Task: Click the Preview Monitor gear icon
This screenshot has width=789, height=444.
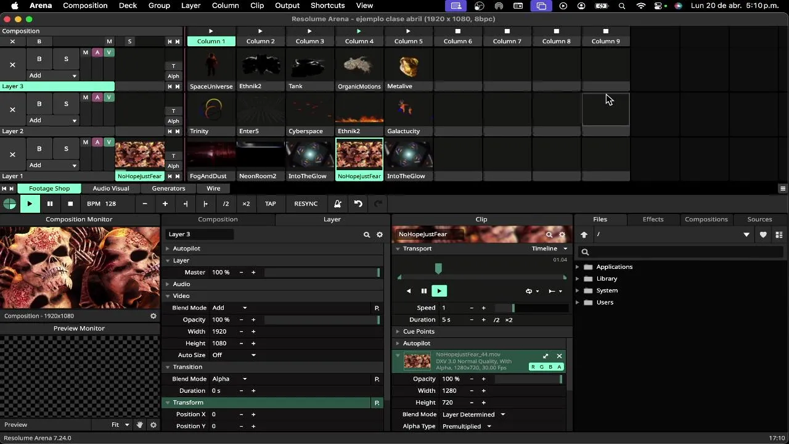Action: pos(153,425)
